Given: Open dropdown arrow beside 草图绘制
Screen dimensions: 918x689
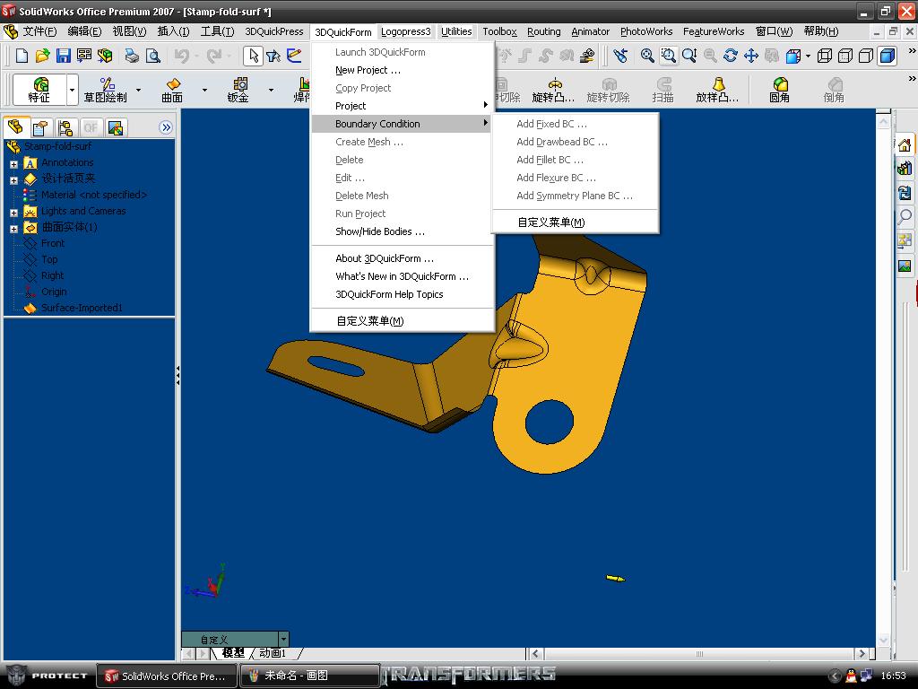Looking at the screenshot, I should [x=139, y=90].
